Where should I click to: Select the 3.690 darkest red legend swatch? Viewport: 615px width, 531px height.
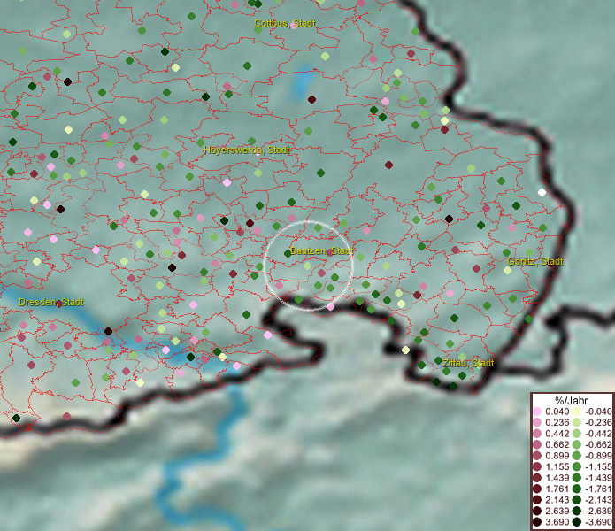(x=537, y=522)
